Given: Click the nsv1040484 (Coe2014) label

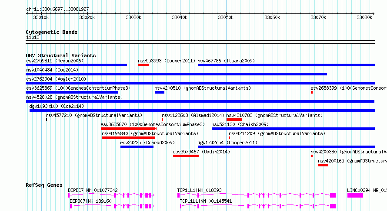Looking at the screenshot, I should [x=52, y=70].
